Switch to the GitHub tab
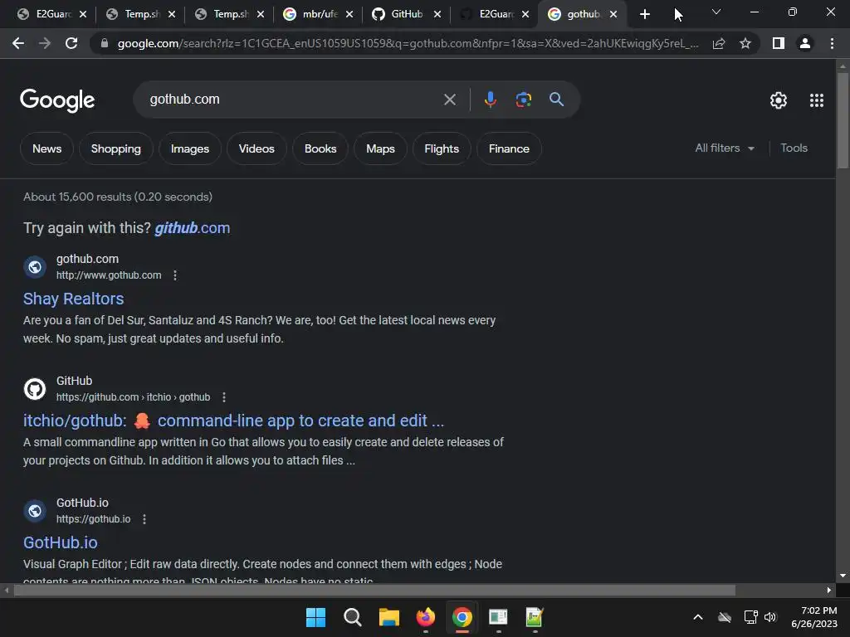 tap(399, 14)
